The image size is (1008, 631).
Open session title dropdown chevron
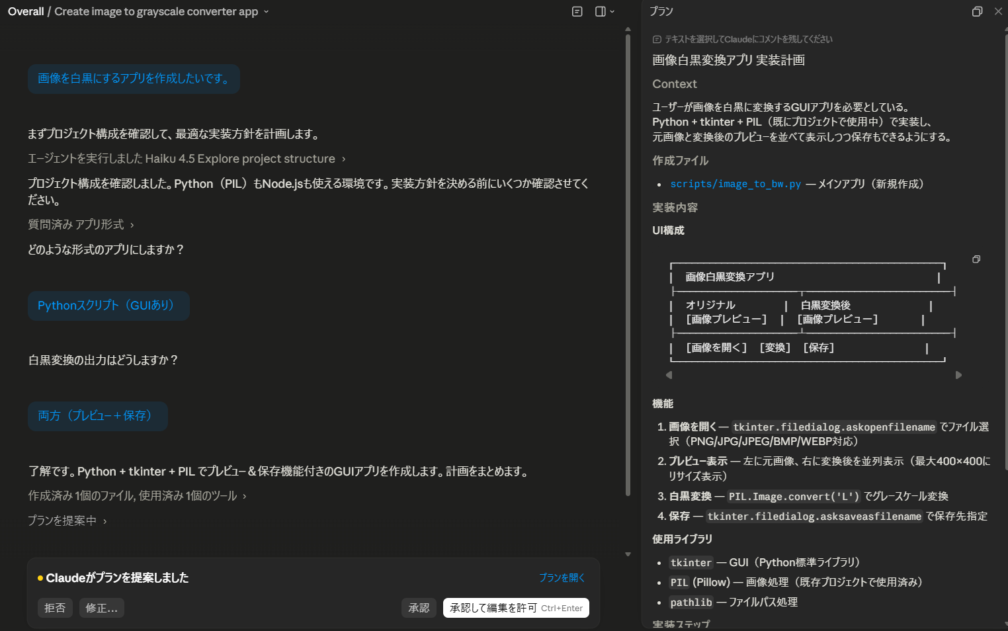[267, 11]
